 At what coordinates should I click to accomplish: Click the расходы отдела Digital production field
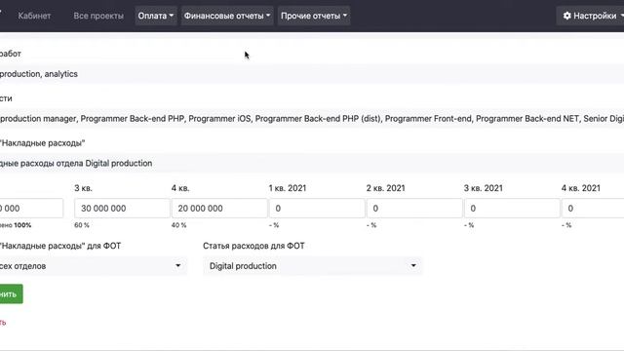click(x=312, y=163)
